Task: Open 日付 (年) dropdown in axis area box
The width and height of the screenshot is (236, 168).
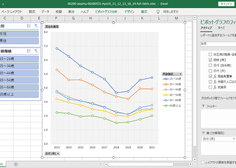Action: pos(234,139)
